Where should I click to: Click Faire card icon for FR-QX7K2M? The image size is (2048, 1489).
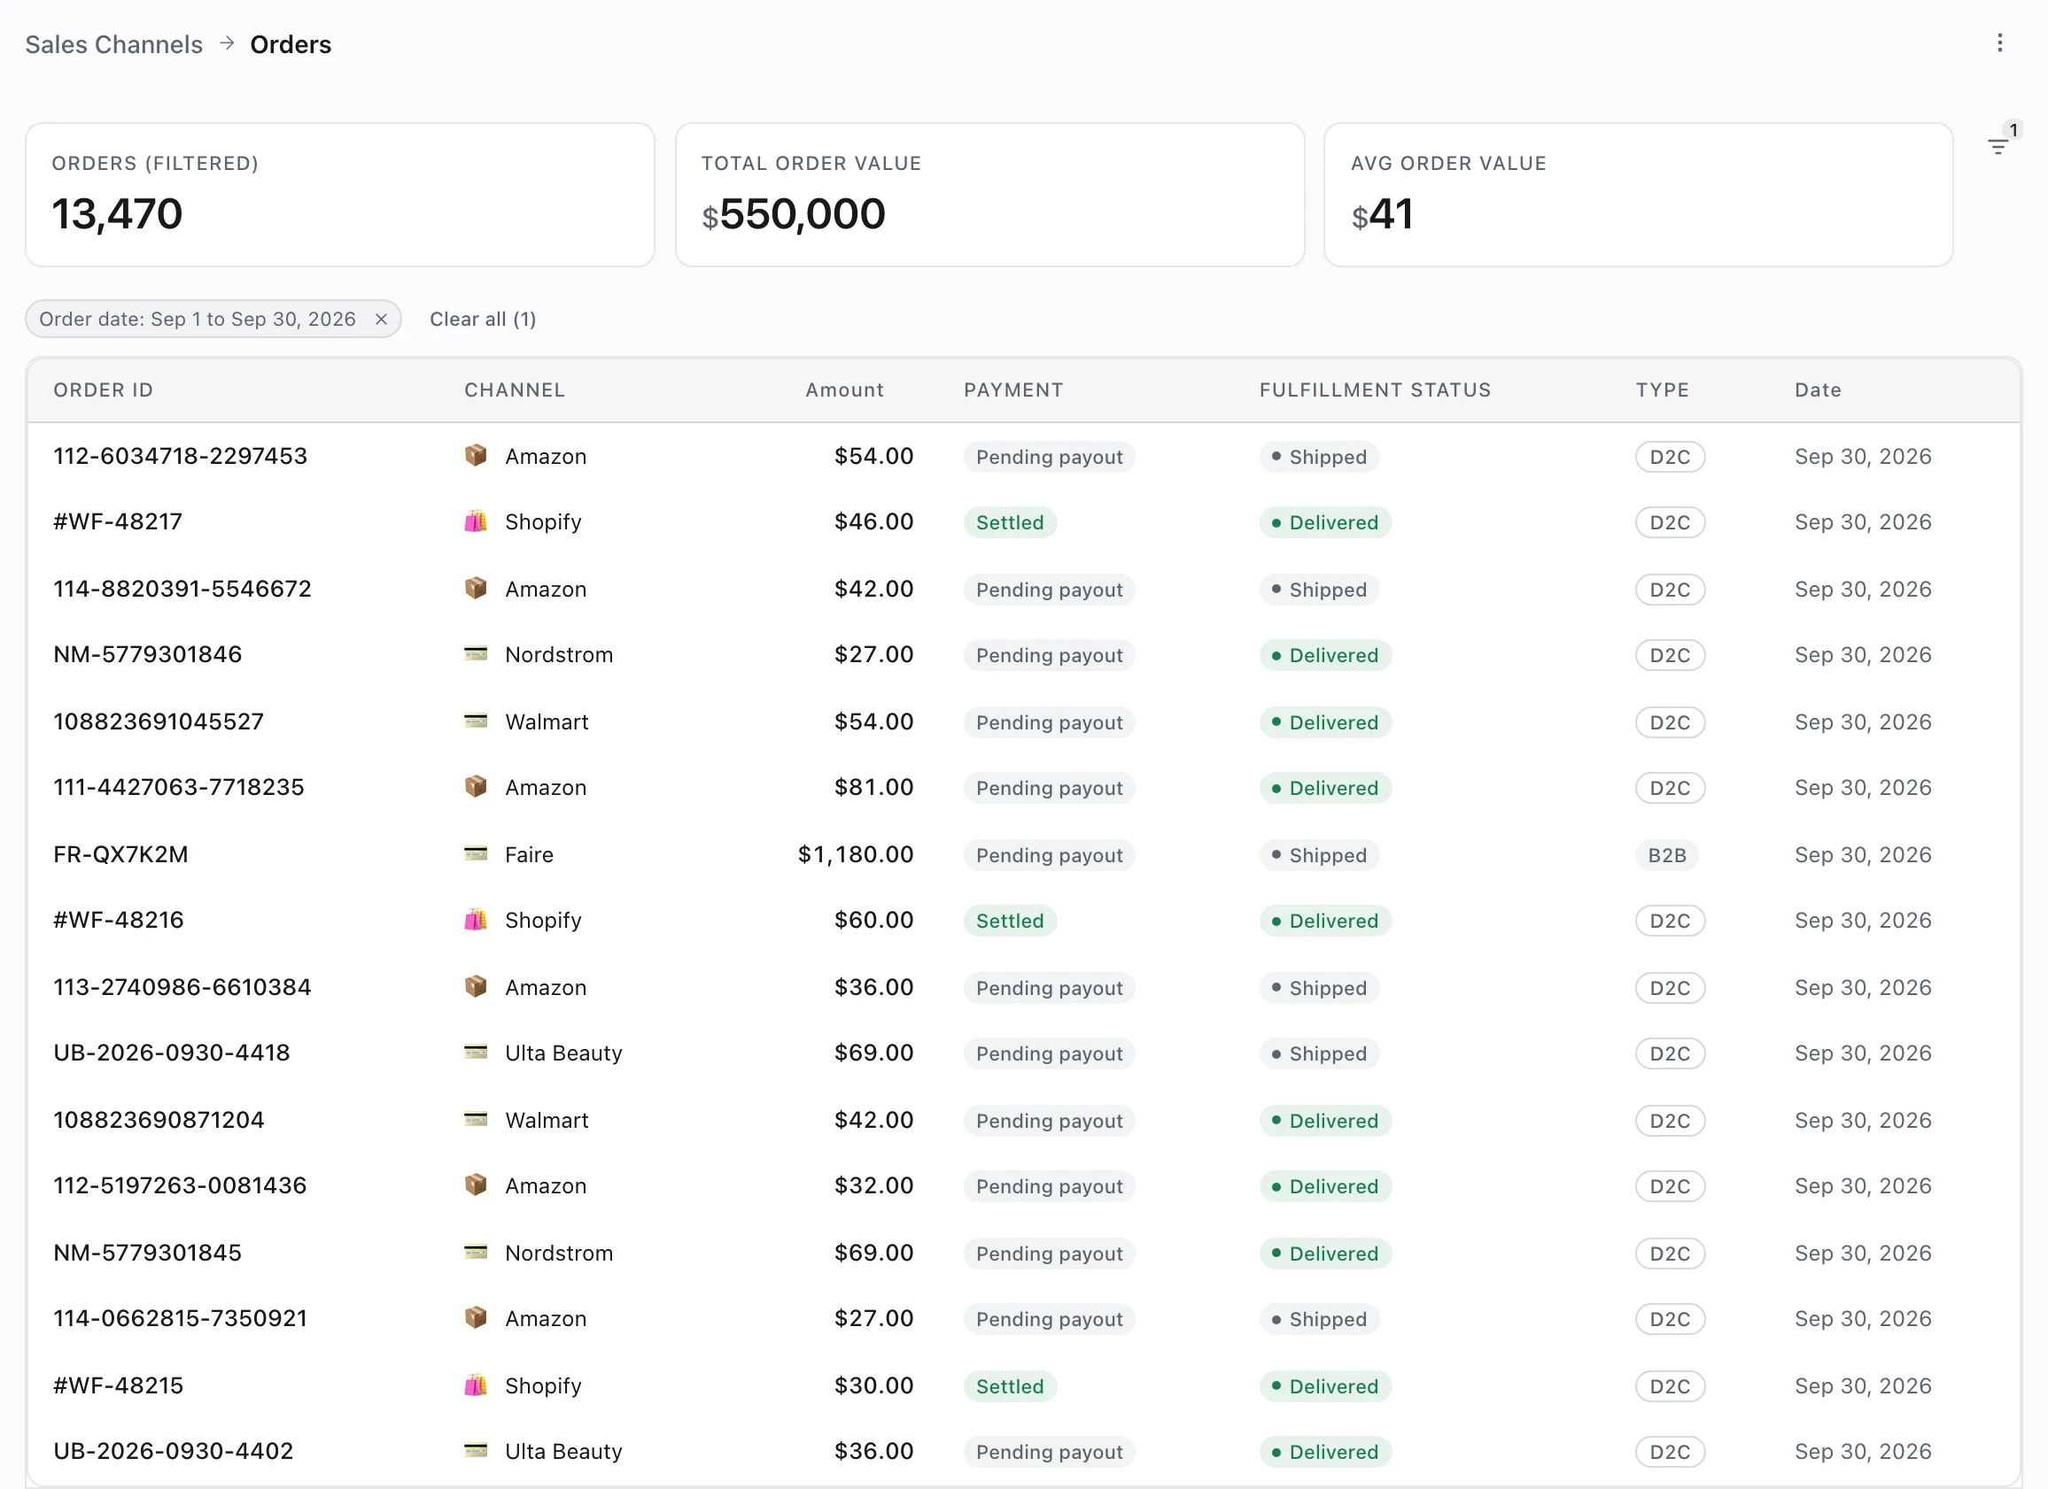pos(476,853)
